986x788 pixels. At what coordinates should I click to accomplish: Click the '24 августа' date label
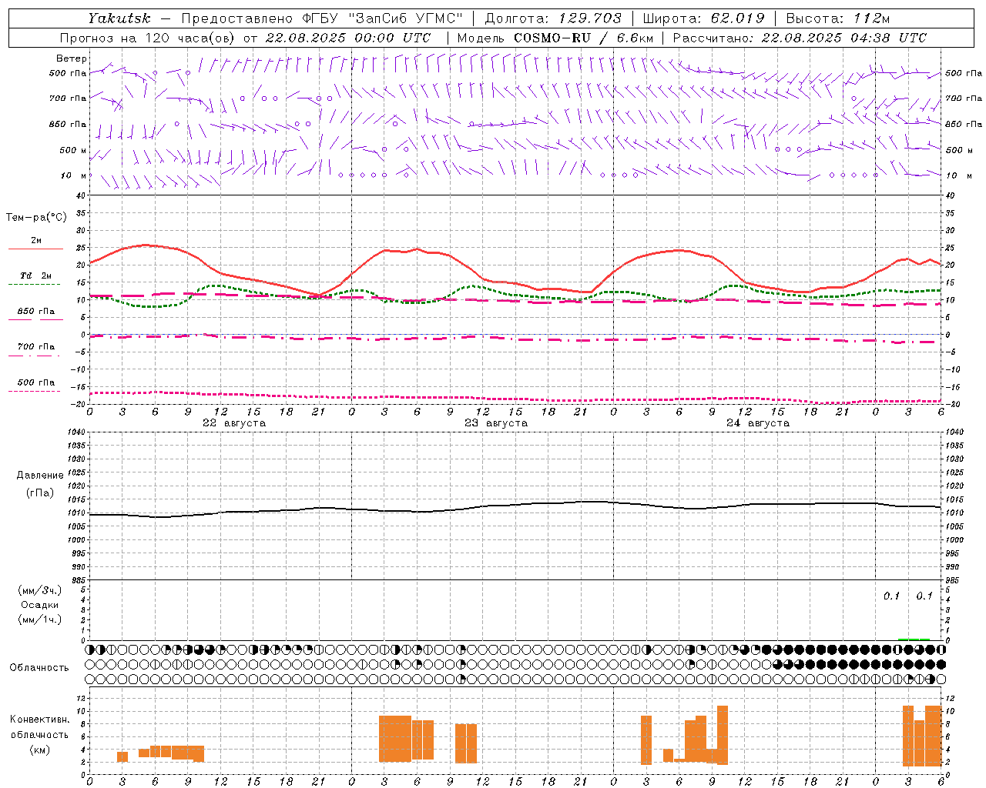(x=758, y=423)
